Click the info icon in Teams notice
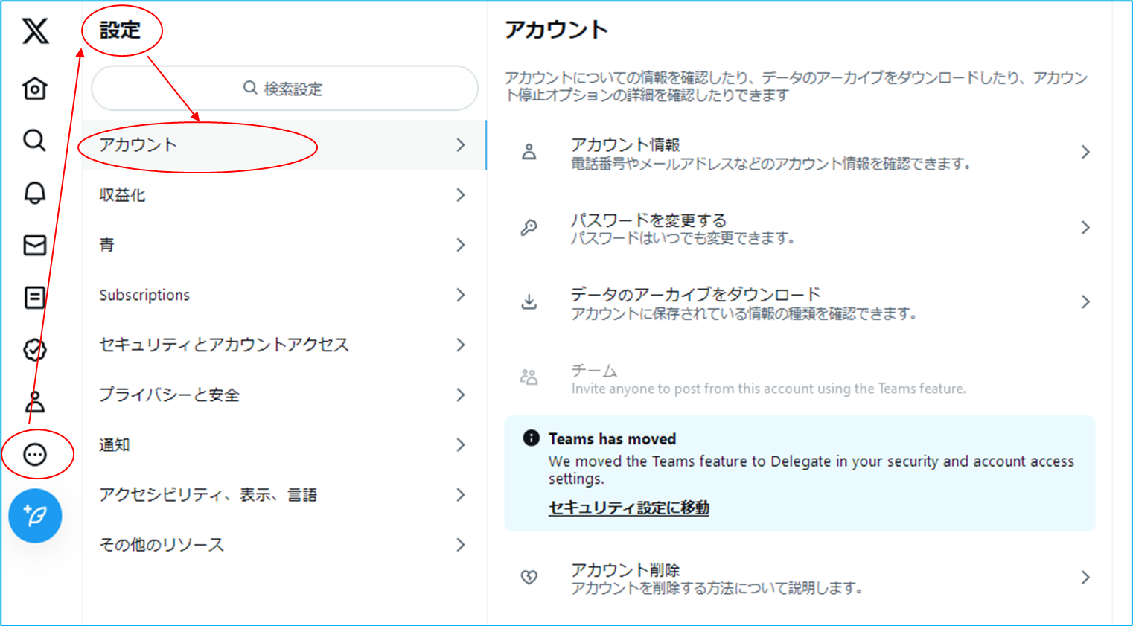This screenshot has width=1133, height=626. [531, 438]
